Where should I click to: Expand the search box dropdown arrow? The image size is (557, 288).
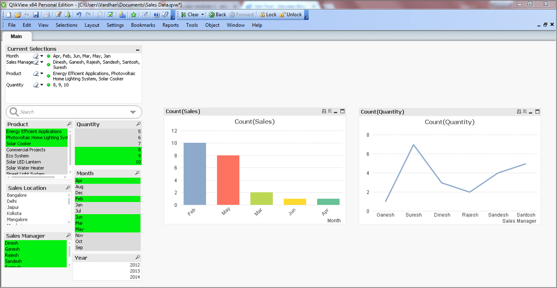click(133, 112)
